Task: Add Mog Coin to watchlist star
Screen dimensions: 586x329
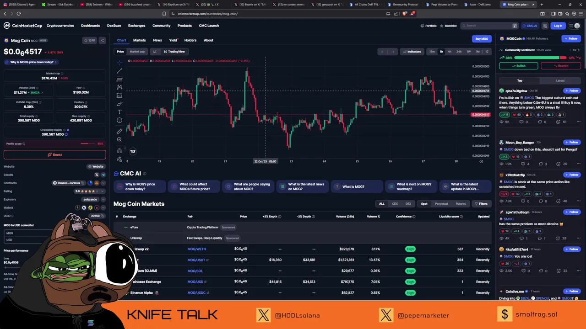Action: tap(90, 41)
